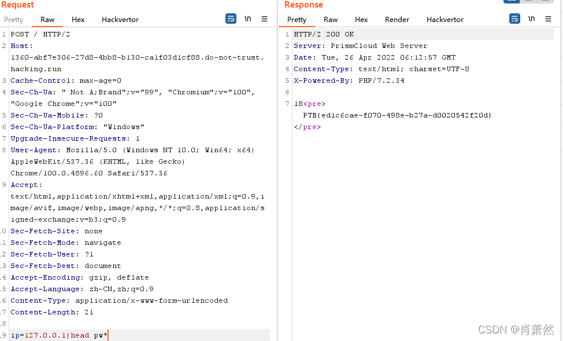Click the 'POST / HTTP/2' request line
563x341 pixels.
pyautogui.click(x=40, y=34)
